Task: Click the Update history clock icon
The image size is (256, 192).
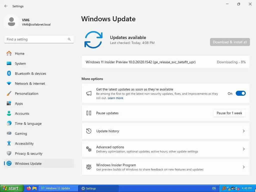Action: [89, 131]
